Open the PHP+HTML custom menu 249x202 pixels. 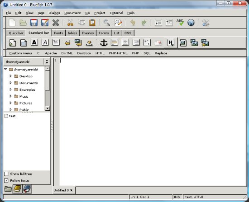point(118,53)
